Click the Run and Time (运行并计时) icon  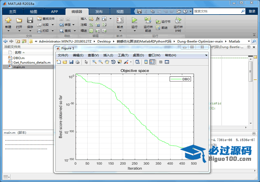click(178, 20)
